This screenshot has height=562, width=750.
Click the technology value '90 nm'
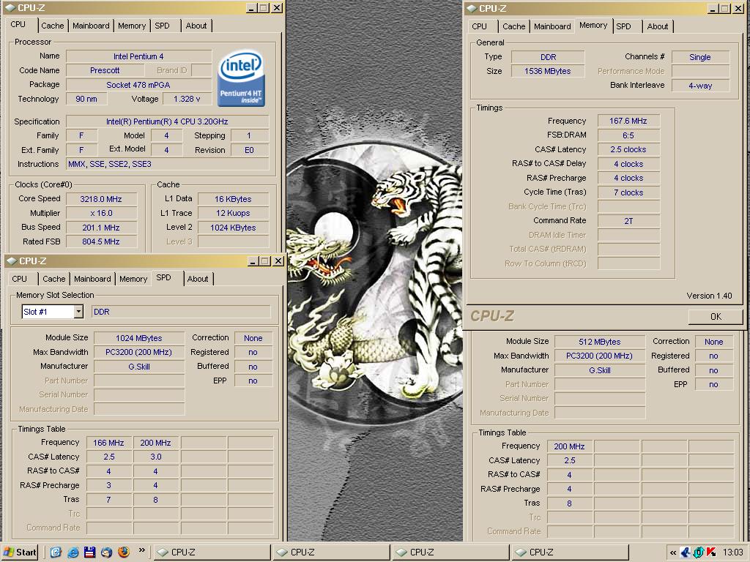[86, 99]
